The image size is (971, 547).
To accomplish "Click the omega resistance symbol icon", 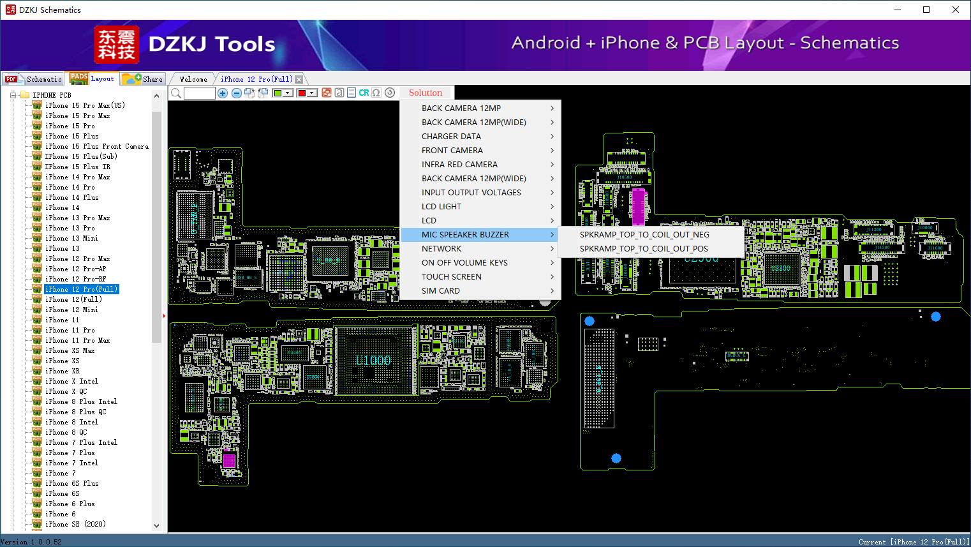I will [x=376, y=93].
